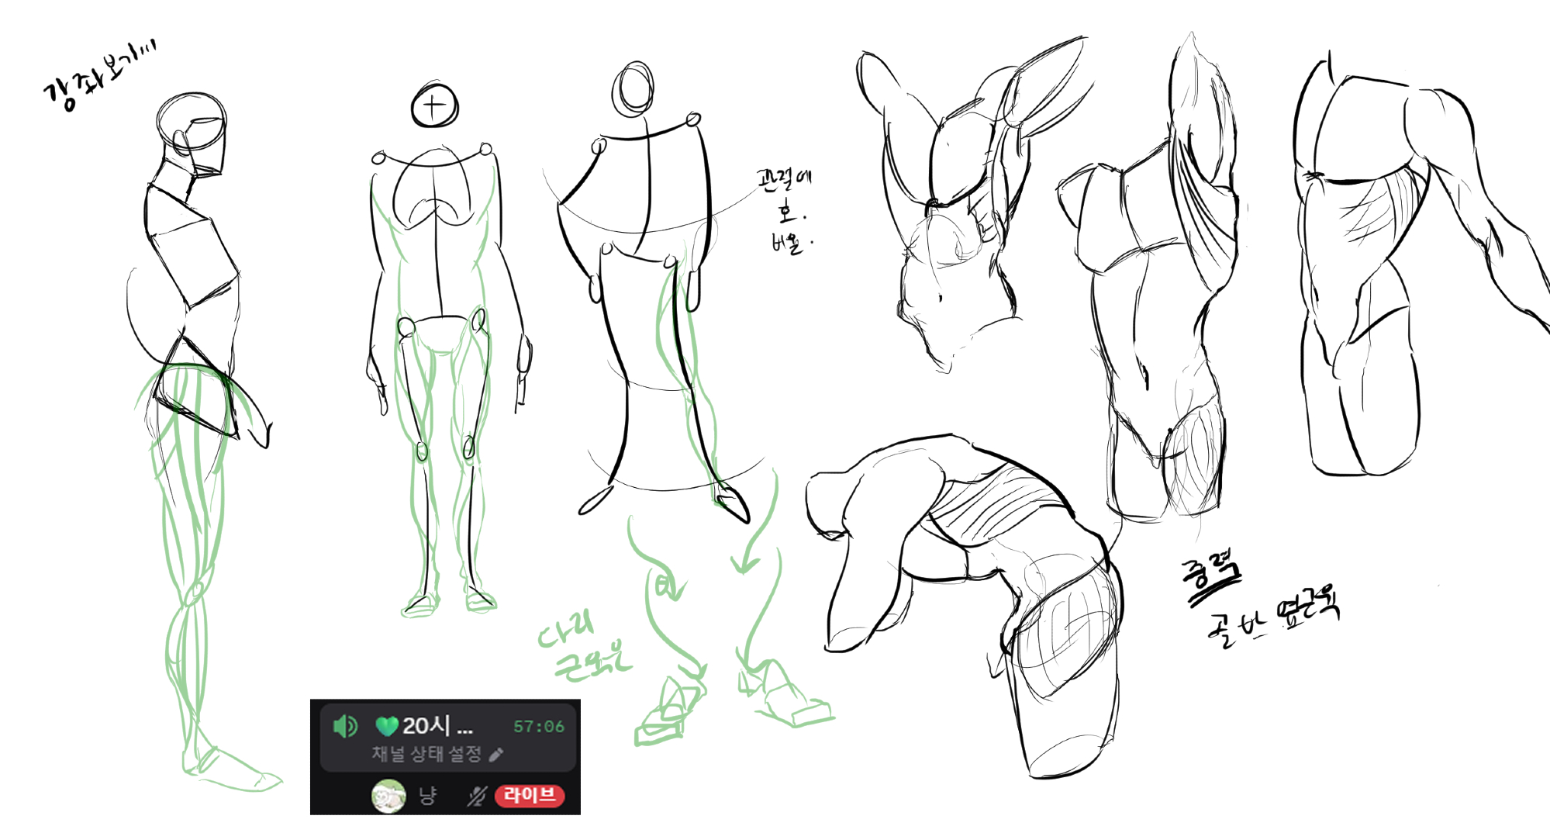The height and width of the screenshot is (833, 1550).
Task: Click the green heart emoji in channel name
Action: coord(385,726)
